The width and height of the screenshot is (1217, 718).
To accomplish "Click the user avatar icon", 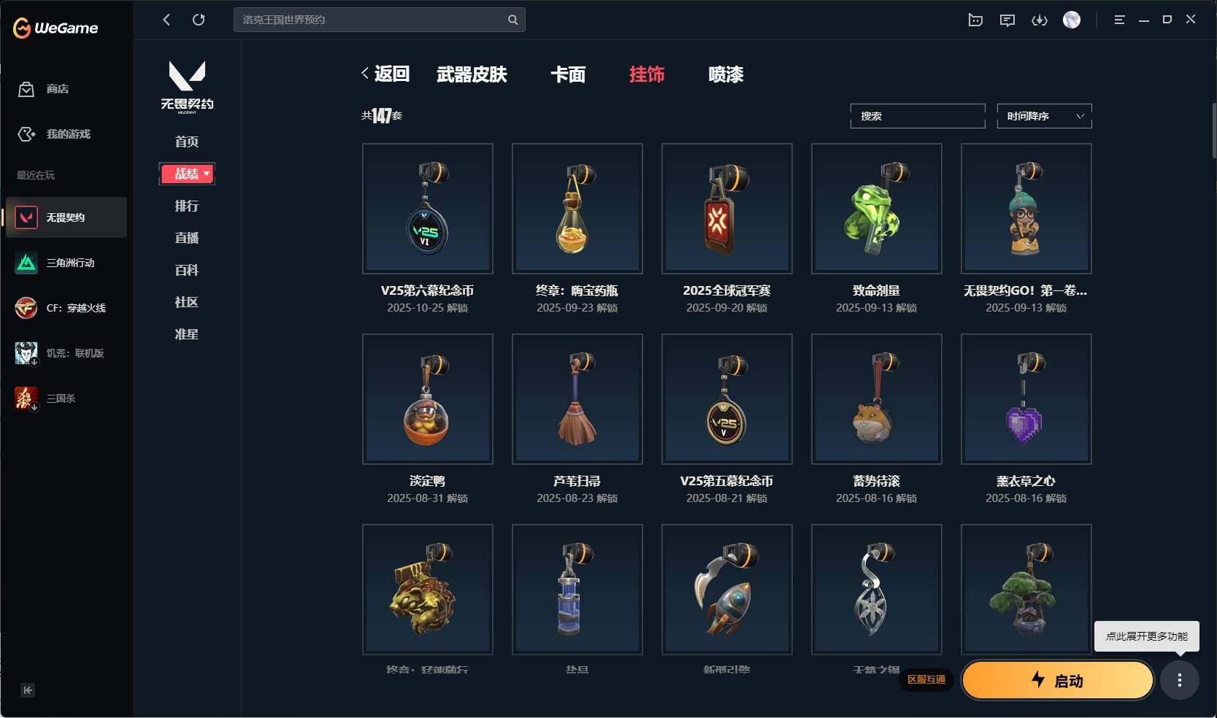I will point(1072,20).
